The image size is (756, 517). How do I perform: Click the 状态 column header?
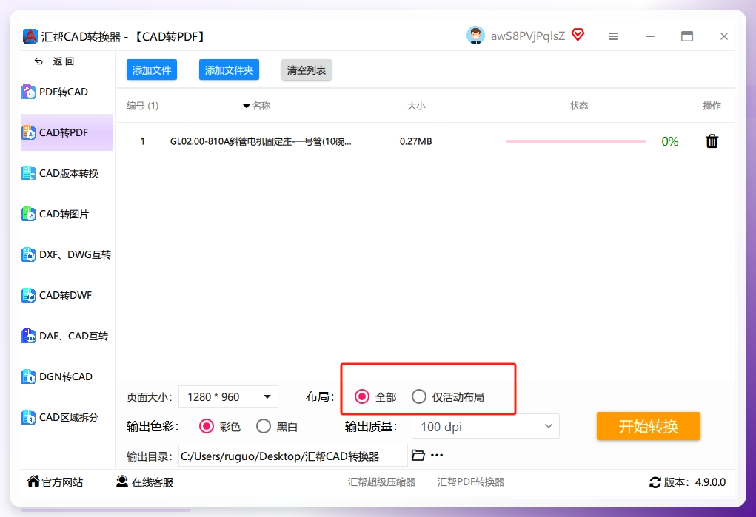tap(579, 106)
